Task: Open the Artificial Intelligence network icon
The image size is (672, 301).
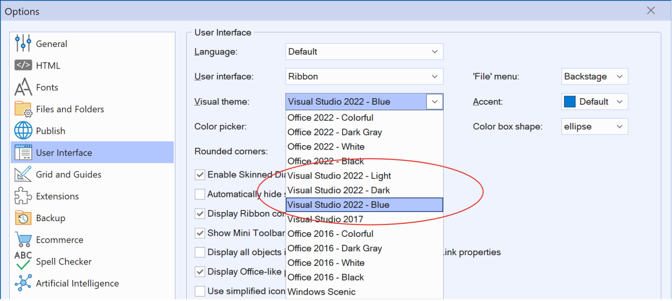Action: point(23,283)
